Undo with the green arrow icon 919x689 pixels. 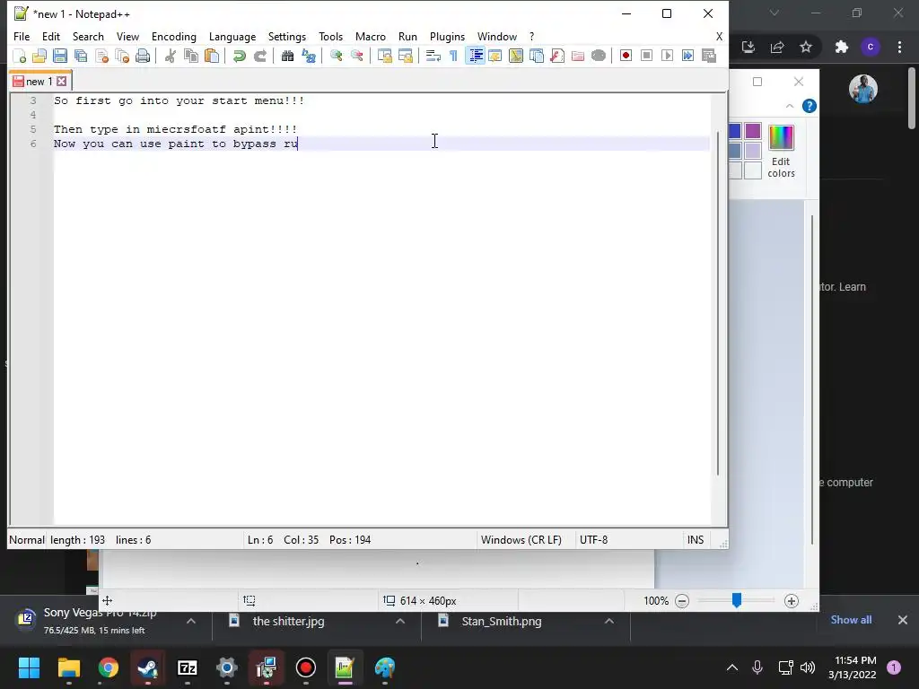(239, 56)
